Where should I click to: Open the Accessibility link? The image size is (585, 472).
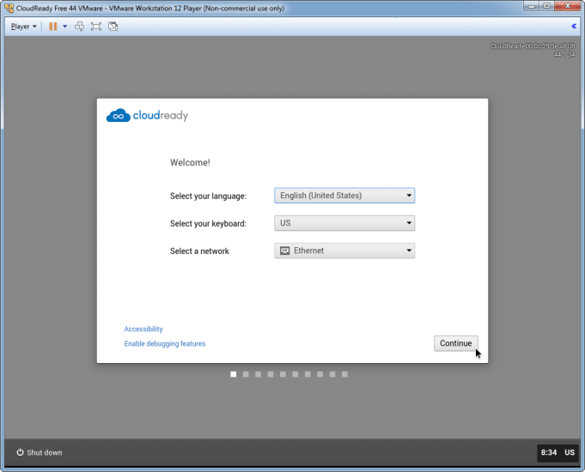143,329
